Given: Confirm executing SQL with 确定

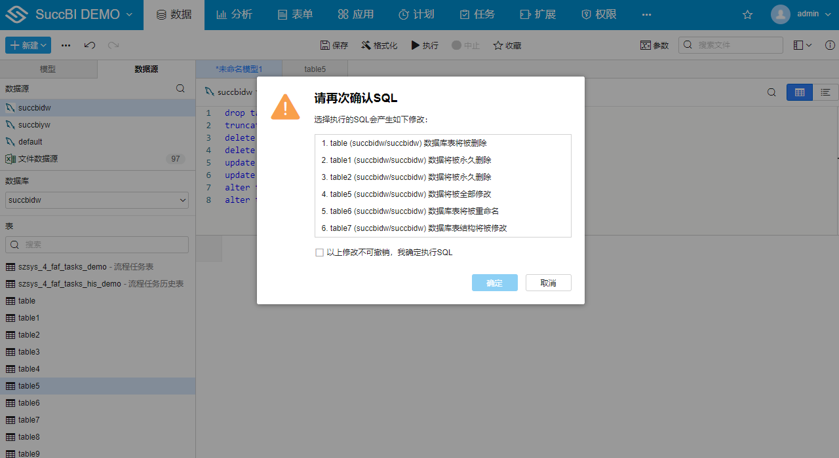Looking at the screenshot, I should tap(494, 283).
